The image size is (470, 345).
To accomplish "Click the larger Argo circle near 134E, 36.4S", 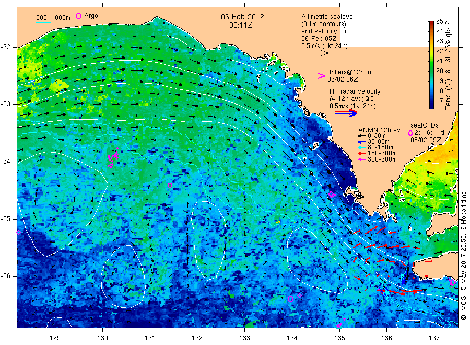I will pyautogui.click(x=290, y=299).
